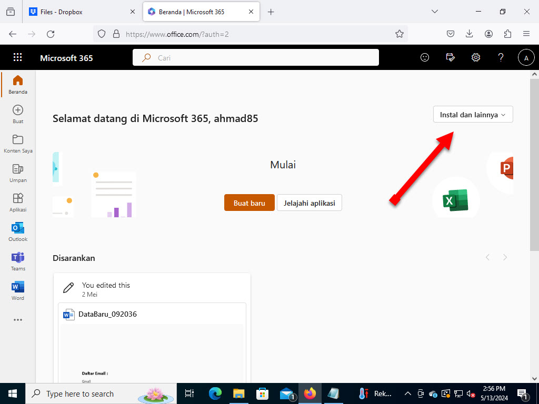
Task: Open the Help question mark menu
Action: pos(501,57)
